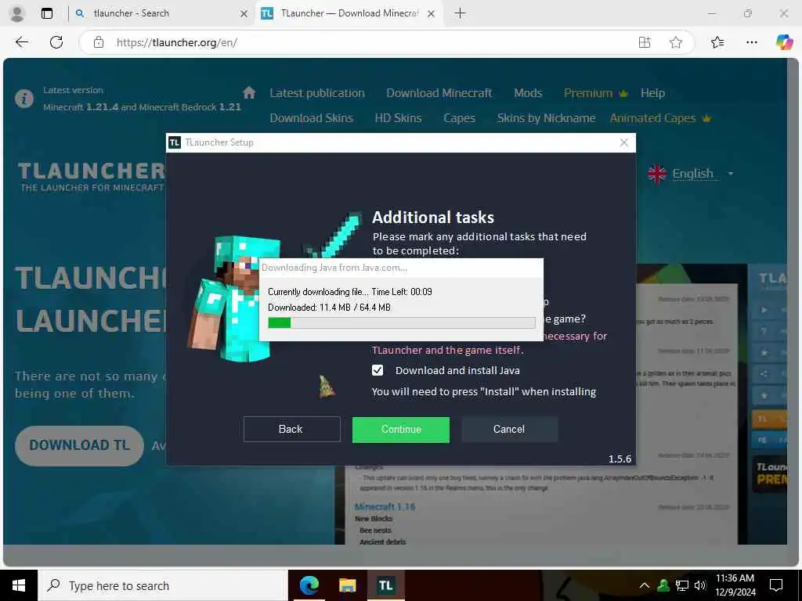The width and height of the screenshot is (802, 601).
Task: Launch the Copilot sidebar icon
Action: (784, 42)
